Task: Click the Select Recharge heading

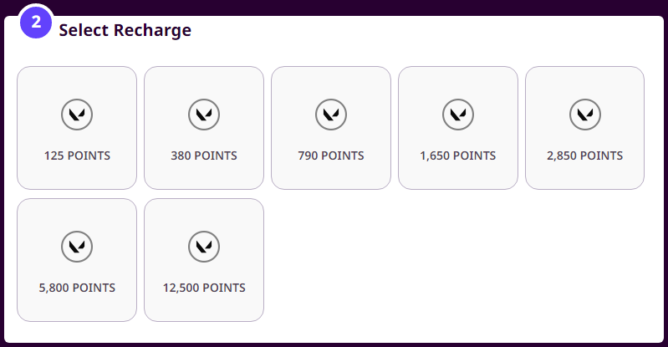Action: click(x=125, y=31)
